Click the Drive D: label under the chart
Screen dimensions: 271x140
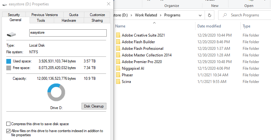(x=56, y=108)
